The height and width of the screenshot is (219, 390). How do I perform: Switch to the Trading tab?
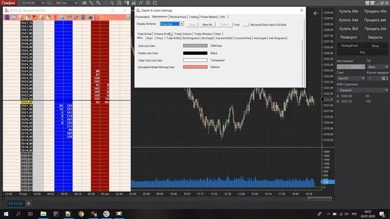click(193, 17)
